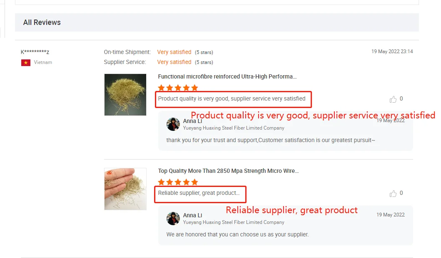Click On-time Shipment 'Very satisfied' rating text
Viewport: 441px width, 258px height.
tap(174, 52)
